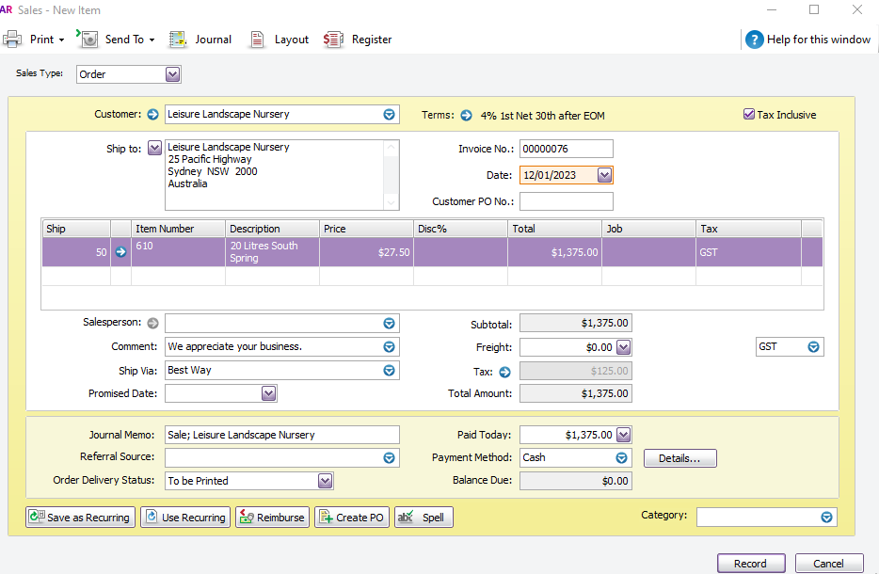The image size is (879, 574).
Task: Click the Save as Recurring button
Action: pyautogui.click(x=80, y=518)
